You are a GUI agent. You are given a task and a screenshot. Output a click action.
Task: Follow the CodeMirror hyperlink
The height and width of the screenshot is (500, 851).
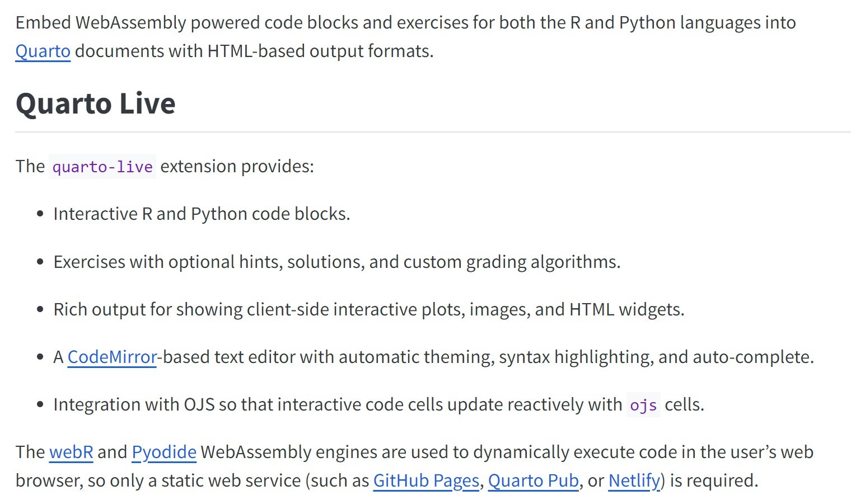[112, 357]
